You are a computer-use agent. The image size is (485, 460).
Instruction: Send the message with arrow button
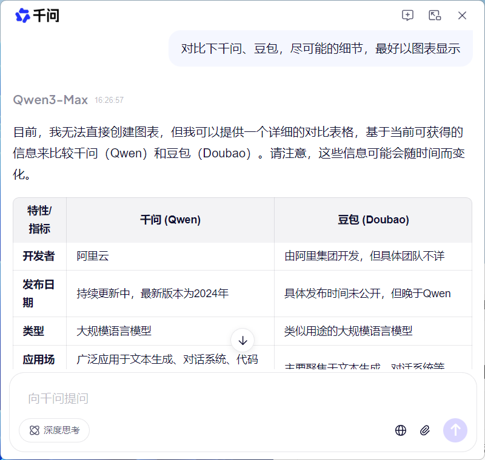point(455,430)
